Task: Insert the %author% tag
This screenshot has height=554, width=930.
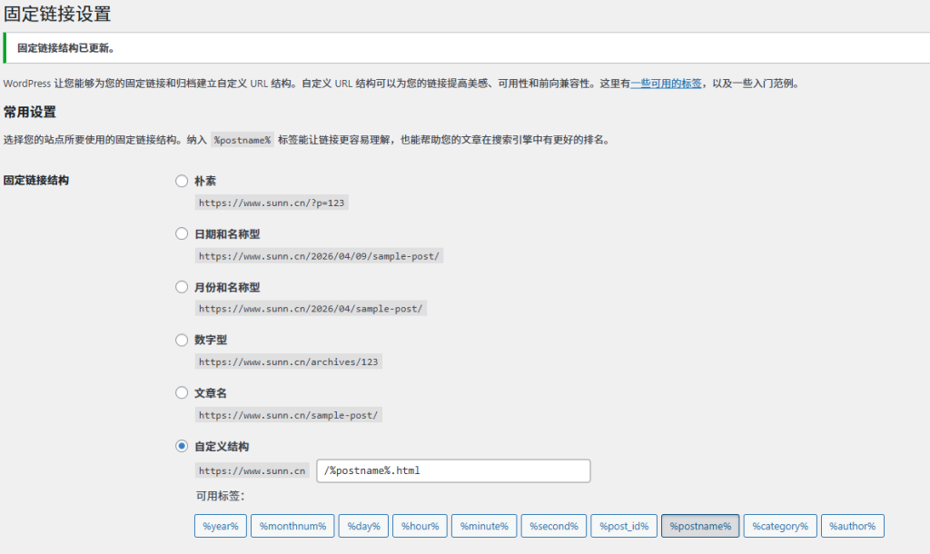Action: coord(852,525)
